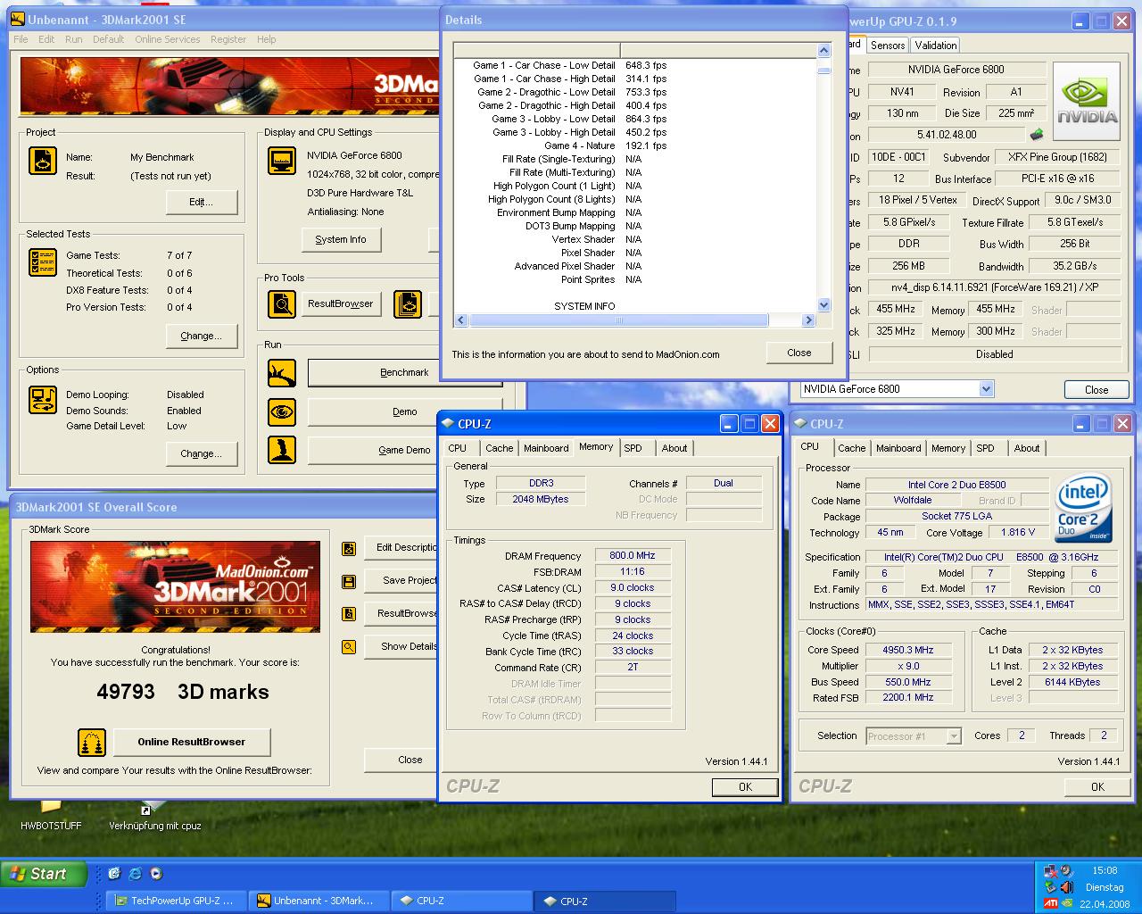Click the ATI tray icon
The image size is (1142, 914).
point(1051,903)
